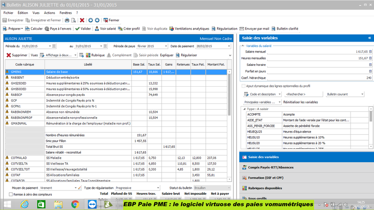Open the Préparer dropdown

coord(13,29)
